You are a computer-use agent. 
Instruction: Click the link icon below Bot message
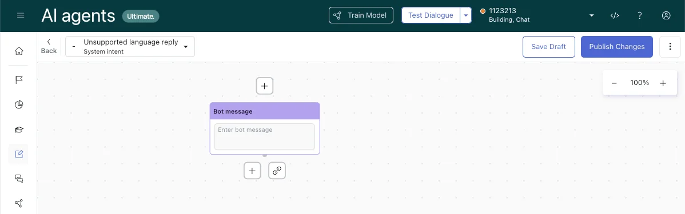(x=277, y=171)
